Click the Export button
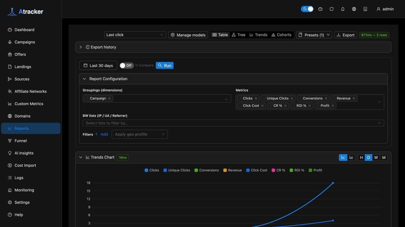 click(x=346, y=35)
